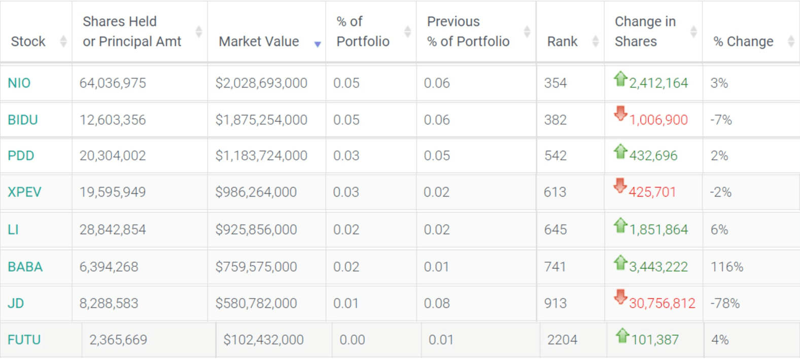Click green up arrow beside 2,412,164
This screenshot has width=800, height=359.
point(620,79)
